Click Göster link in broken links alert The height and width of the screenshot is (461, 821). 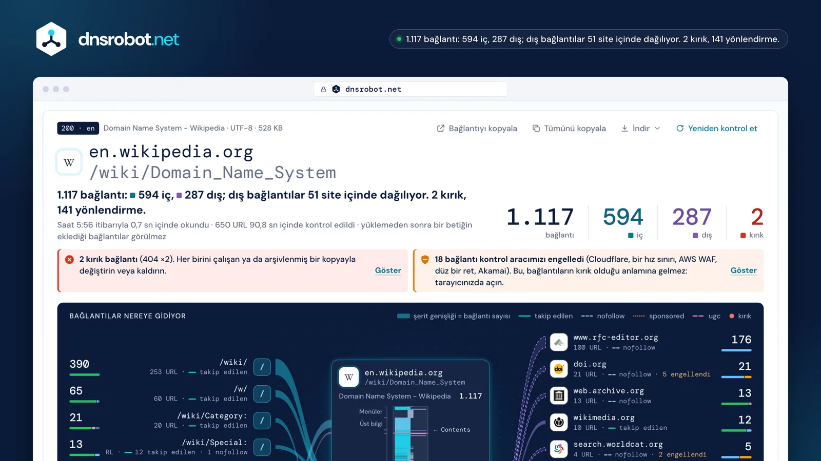(388, 270)
